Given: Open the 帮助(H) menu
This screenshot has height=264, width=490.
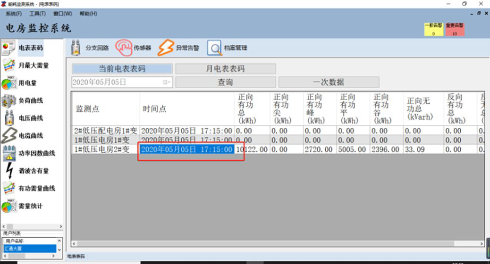Looking at the screenshot, I should (x=88, y=14).
